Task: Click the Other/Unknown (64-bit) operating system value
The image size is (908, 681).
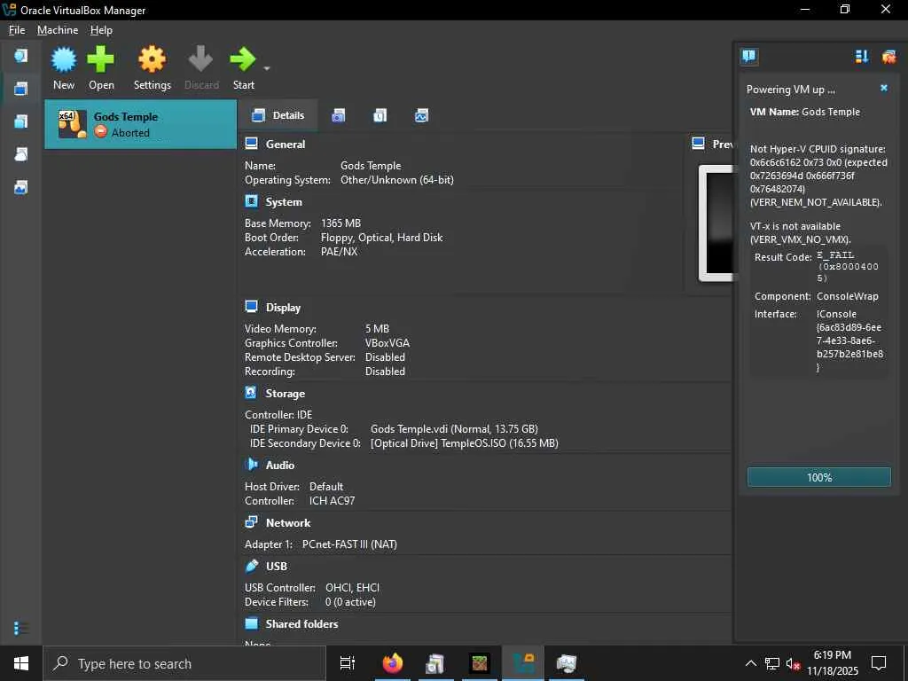Action: tap(397, 180)
